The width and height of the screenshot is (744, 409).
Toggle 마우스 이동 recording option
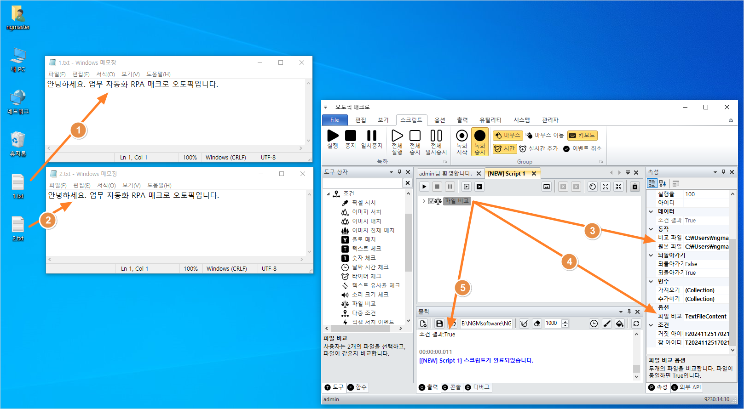pyautogui.click(x=545, y=135)
